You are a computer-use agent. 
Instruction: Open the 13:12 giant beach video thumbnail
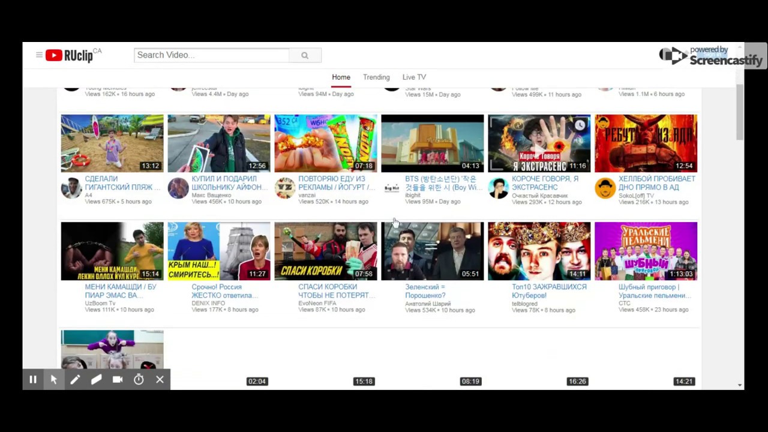(x=112, y=143)
